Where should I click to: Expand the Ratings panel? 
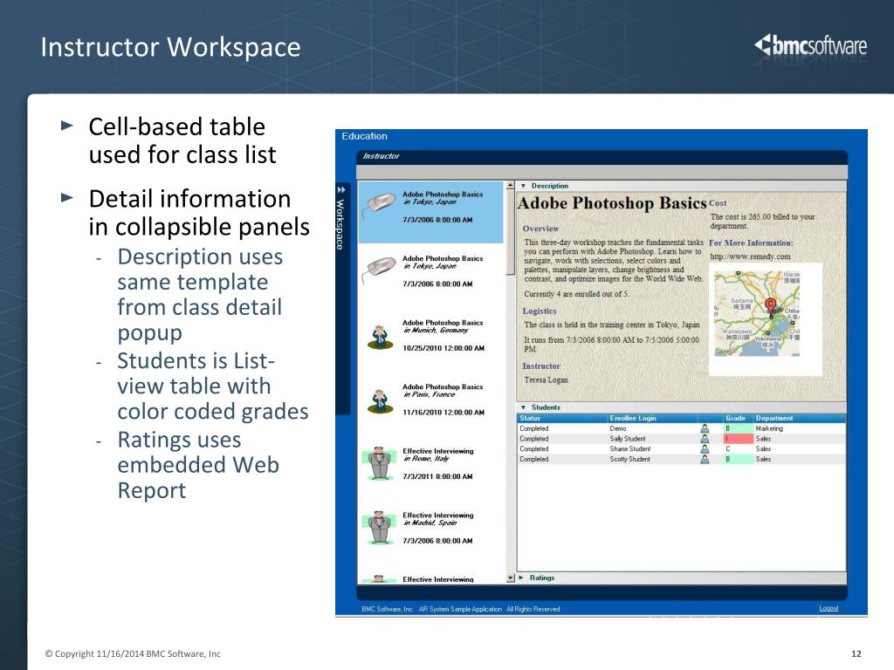point(522,578)
